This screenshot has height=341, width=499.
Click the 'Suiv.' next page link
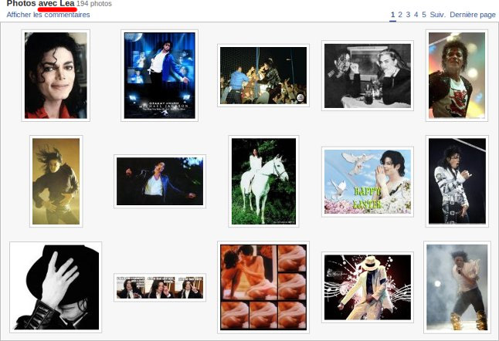coord(437,15)
